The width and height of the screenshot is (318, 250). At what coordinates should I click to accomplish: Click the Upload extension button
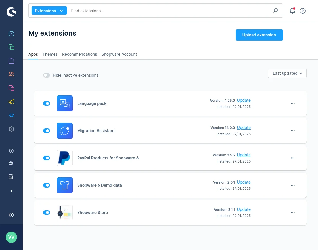point(259,35)
